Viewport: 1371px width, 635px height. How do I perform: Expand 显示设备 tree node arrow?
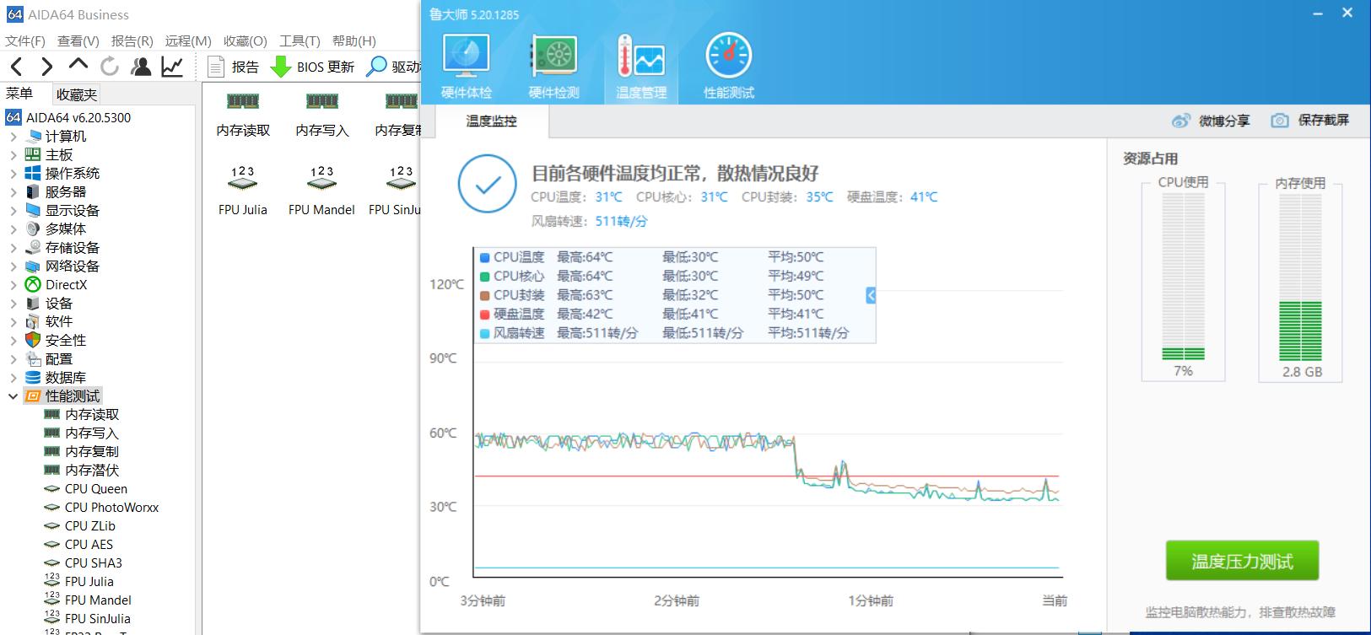pos(13,210)
